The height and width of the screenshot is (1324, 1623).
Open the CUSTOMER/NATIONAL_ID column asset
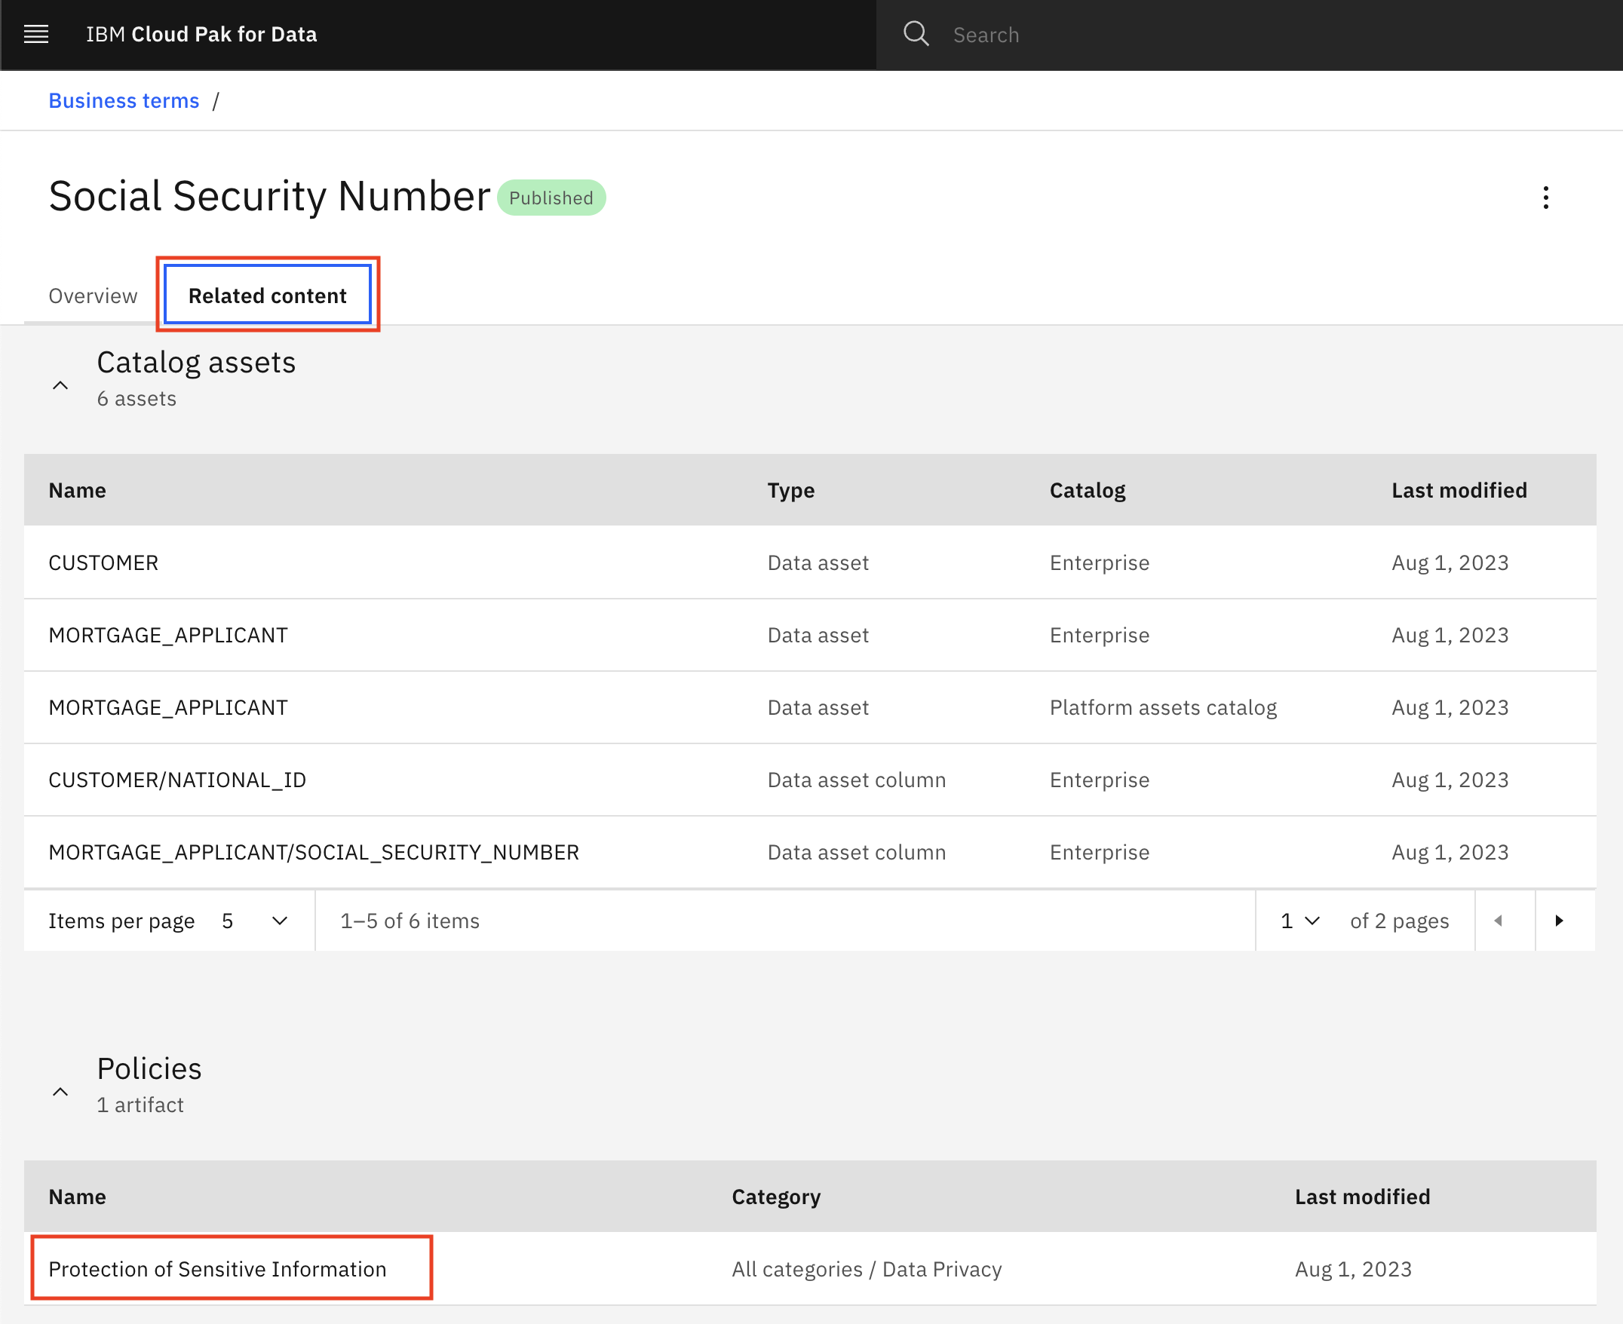point(178,780)
